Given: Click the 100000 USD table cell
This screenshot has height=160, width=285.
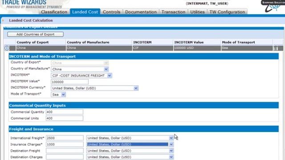Looking at the screenshot, I should (197, 48).
